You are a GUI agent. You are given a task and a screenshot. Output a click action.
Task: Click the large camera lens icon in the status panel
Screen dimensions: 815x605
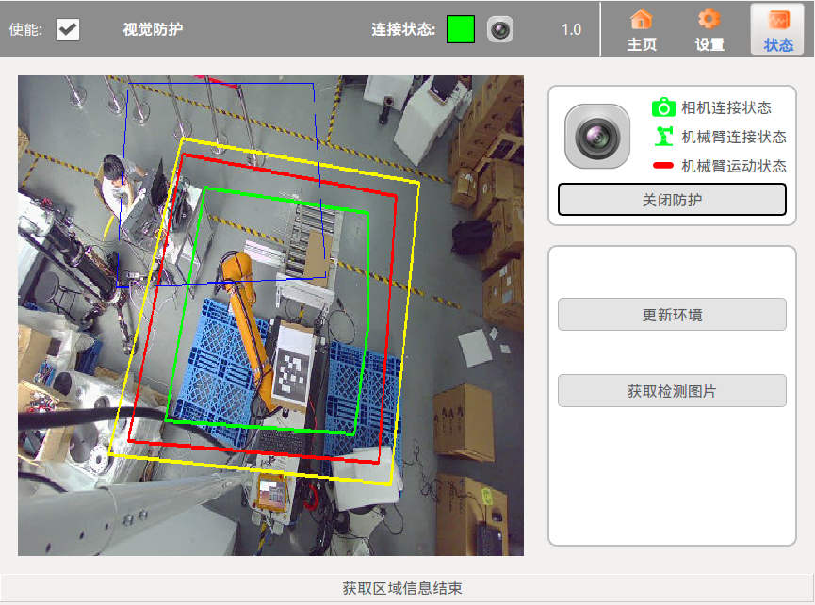pyautogui.click(x=596, y=137)
